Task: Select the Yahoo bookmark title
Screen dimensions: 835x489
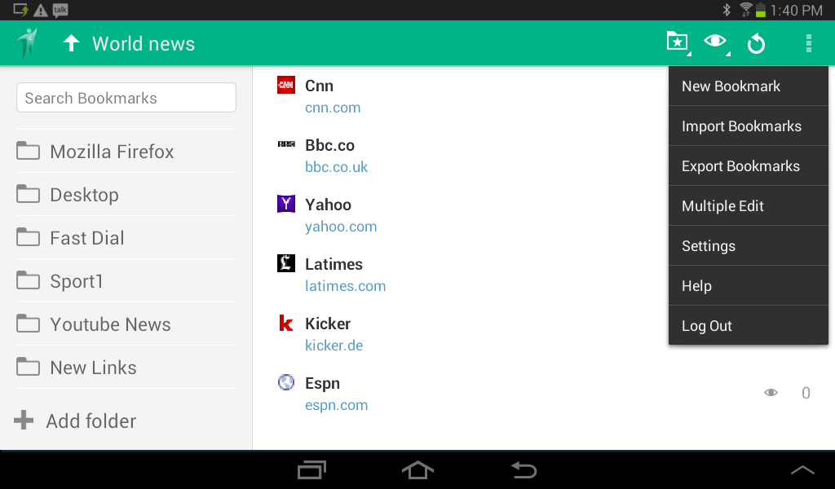Action: [328, 205]
